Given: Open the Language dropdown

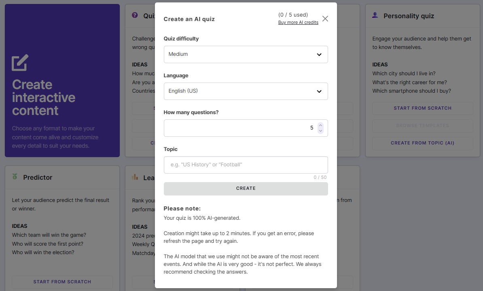Looking at the screenshot, I should [246, 91].
